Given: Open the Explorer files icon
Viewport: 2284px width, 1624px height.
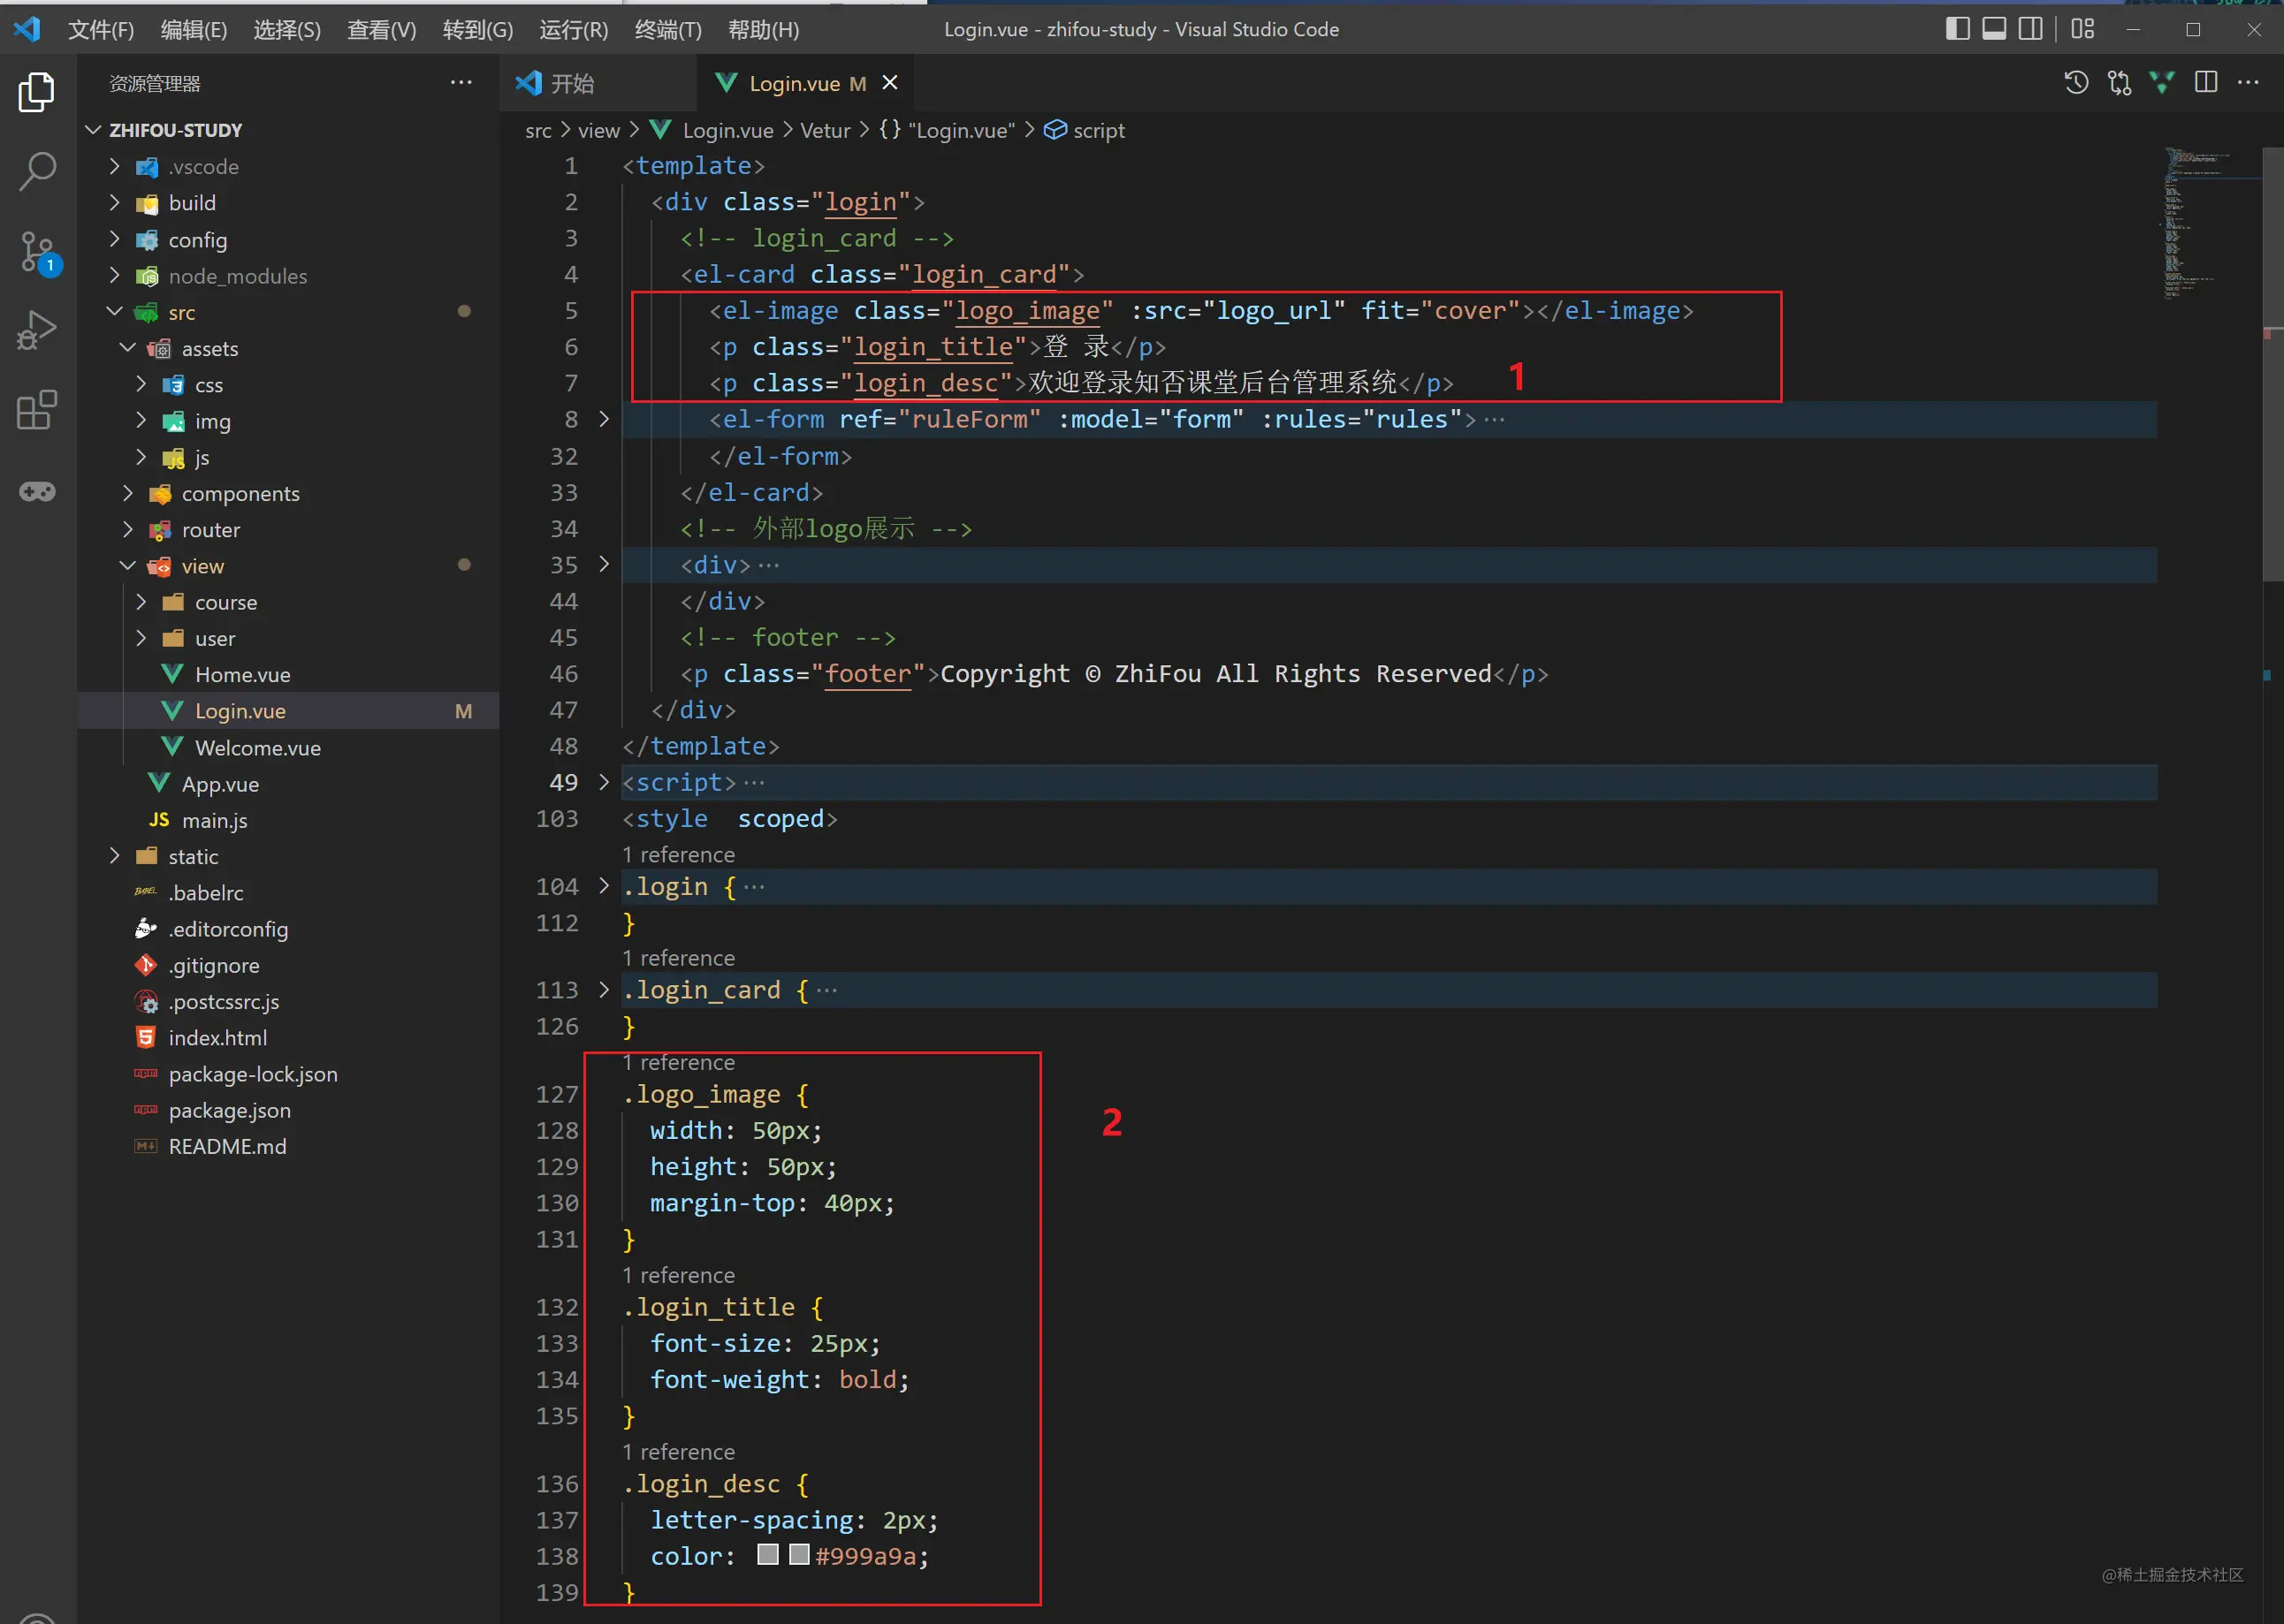Looking at the screenshot, I should [x=37, y=92].
